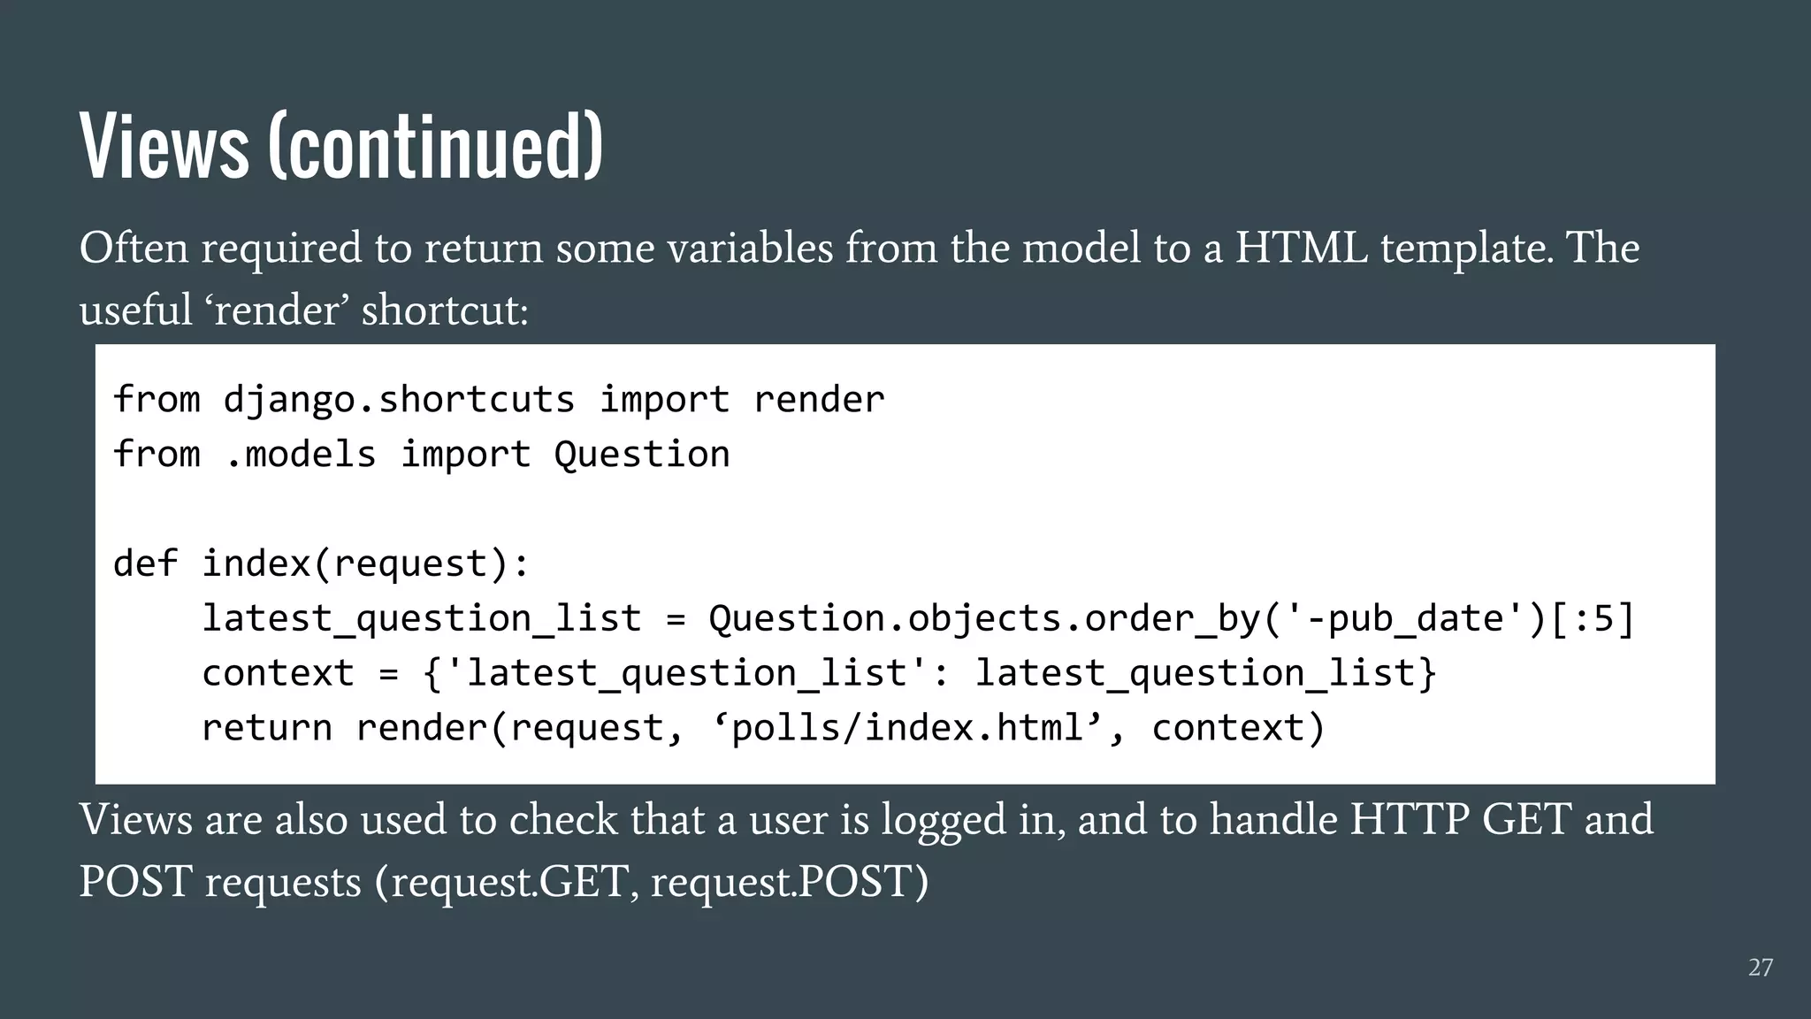
Task: Click the "return render" statement
Action: tap(343, 728)
